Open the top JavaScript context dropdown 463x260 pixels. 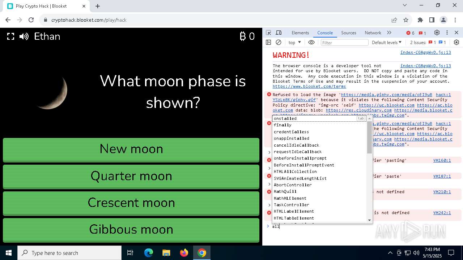coord(294,42)
